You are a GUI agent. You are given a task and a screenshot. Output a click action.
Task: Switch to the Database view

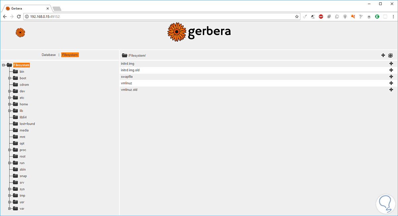48,55
